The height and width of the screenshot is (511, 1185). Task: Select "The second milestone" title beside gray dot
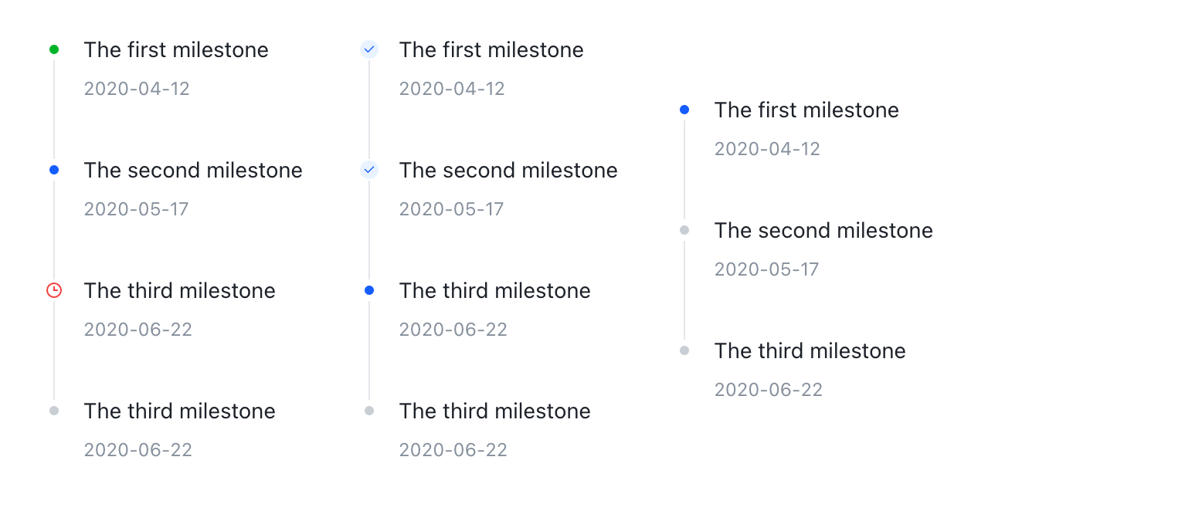[823, 231]
